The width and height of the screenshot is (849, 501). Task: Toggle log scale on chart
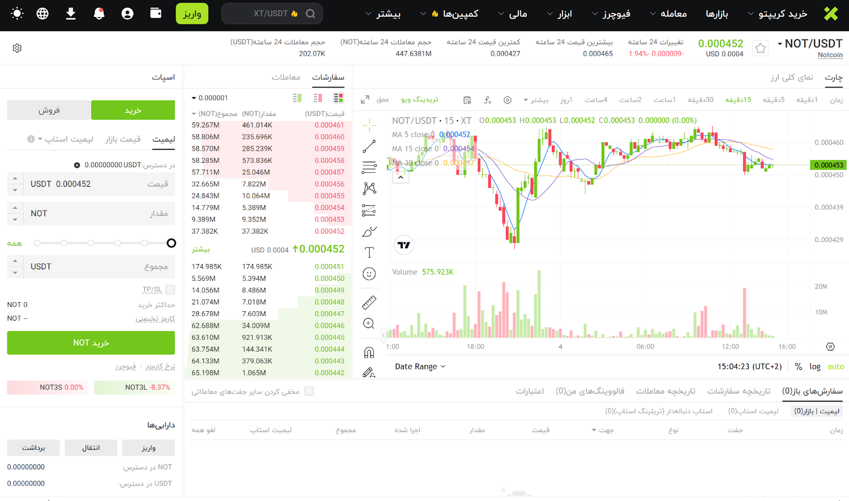click(x=815, y=366)
